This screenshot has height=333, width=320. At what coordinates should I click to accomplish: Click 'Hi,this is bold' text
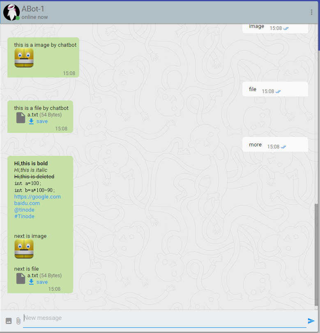[x=31, y=163]
